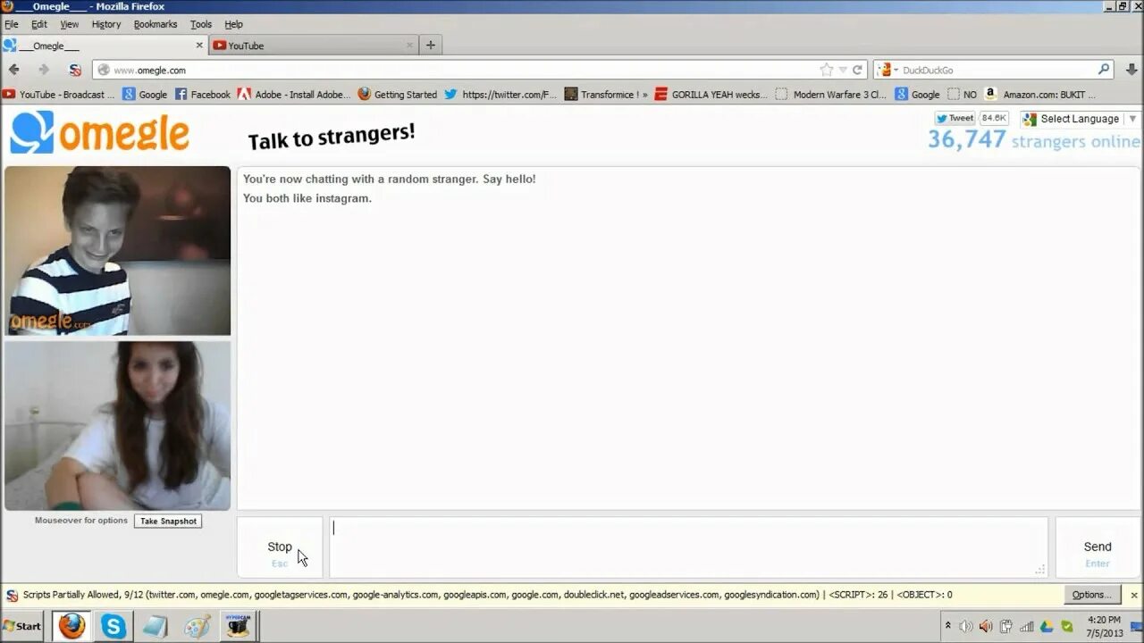This screenshot has height=643, width=1144.
Task: Click the Omegle logo
Action: coord(99,133)
